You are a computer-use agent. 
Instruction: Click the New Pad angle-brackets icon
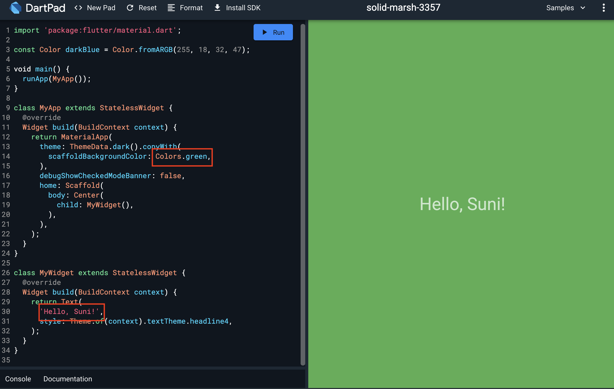(78, 8)
